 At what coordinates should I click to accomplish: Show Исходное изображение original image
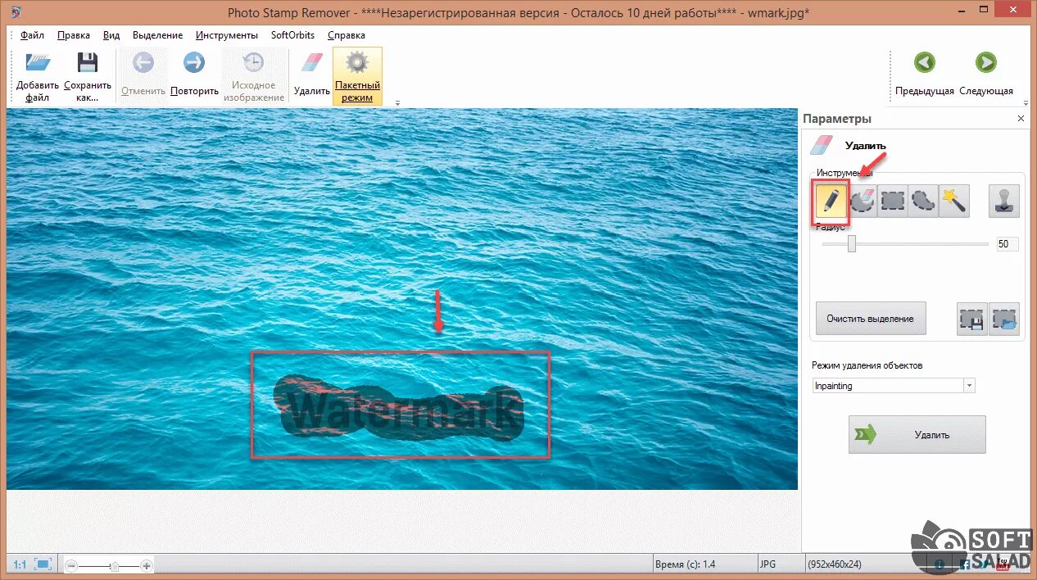pyautogui.click(x=254, y=76)
